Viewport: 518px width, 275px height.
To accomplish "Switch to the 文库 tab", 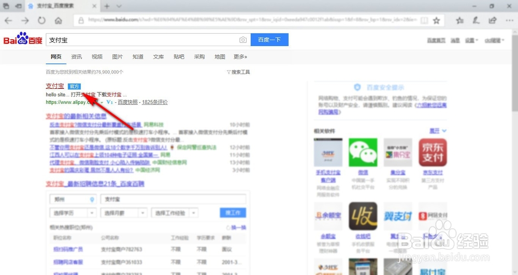I will point(158,57).
